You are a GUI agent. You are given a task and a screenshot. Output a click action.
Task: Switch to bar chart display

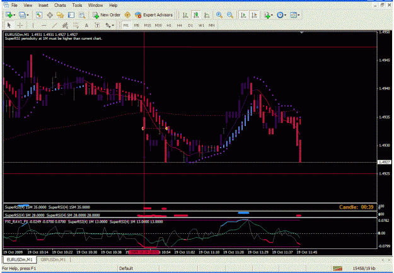[185, 15]
